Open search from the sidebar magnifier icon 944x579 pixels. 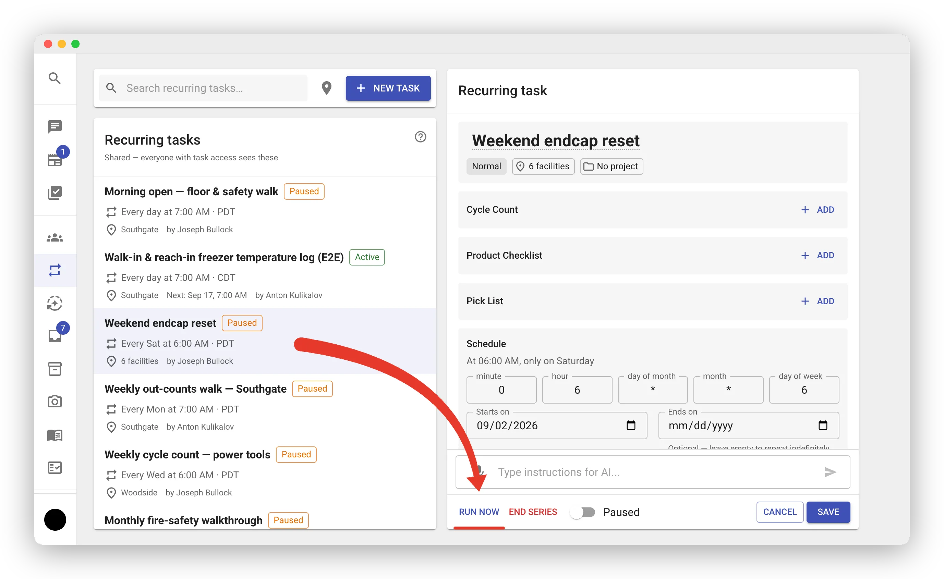tap(55, 78)
